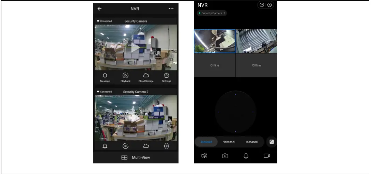371x176 pixels.
Task: Play the Security Camera 2 live feed
Action: 136,118
